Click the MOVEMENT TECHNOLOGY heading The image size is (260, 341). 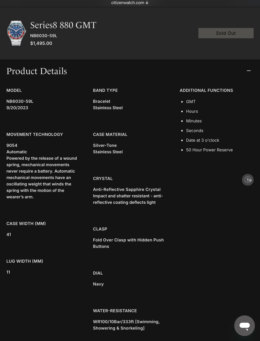[x=35, y=135]
